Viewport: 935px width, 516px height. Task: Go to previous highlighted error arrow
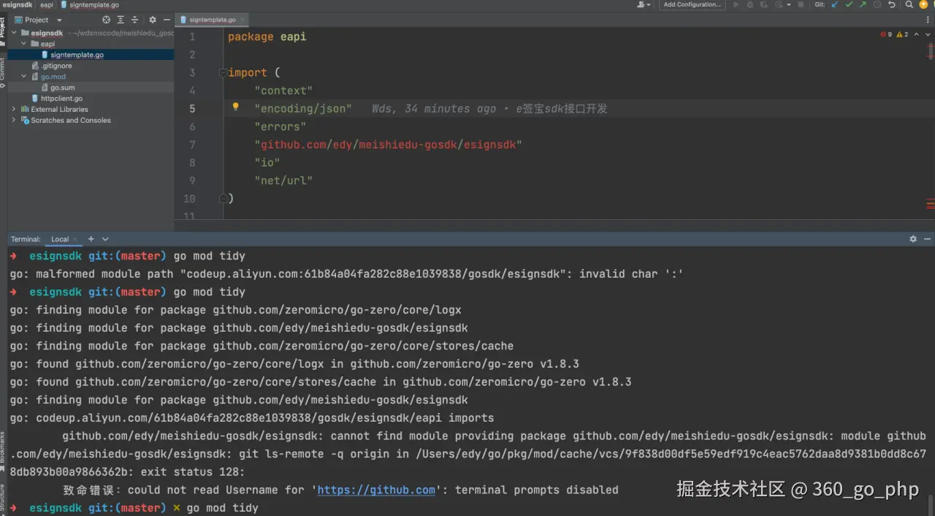[x=916, y=34]
